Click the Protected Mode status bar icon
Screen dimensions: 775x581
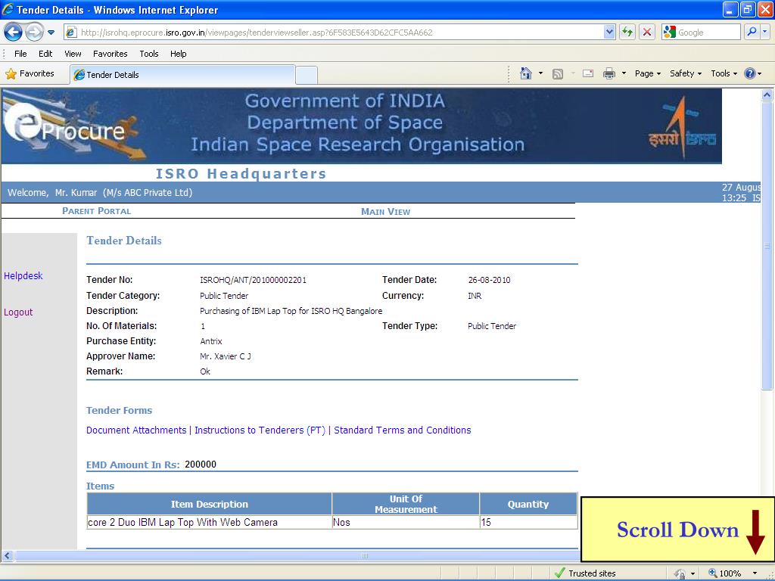tap(680, 573)
